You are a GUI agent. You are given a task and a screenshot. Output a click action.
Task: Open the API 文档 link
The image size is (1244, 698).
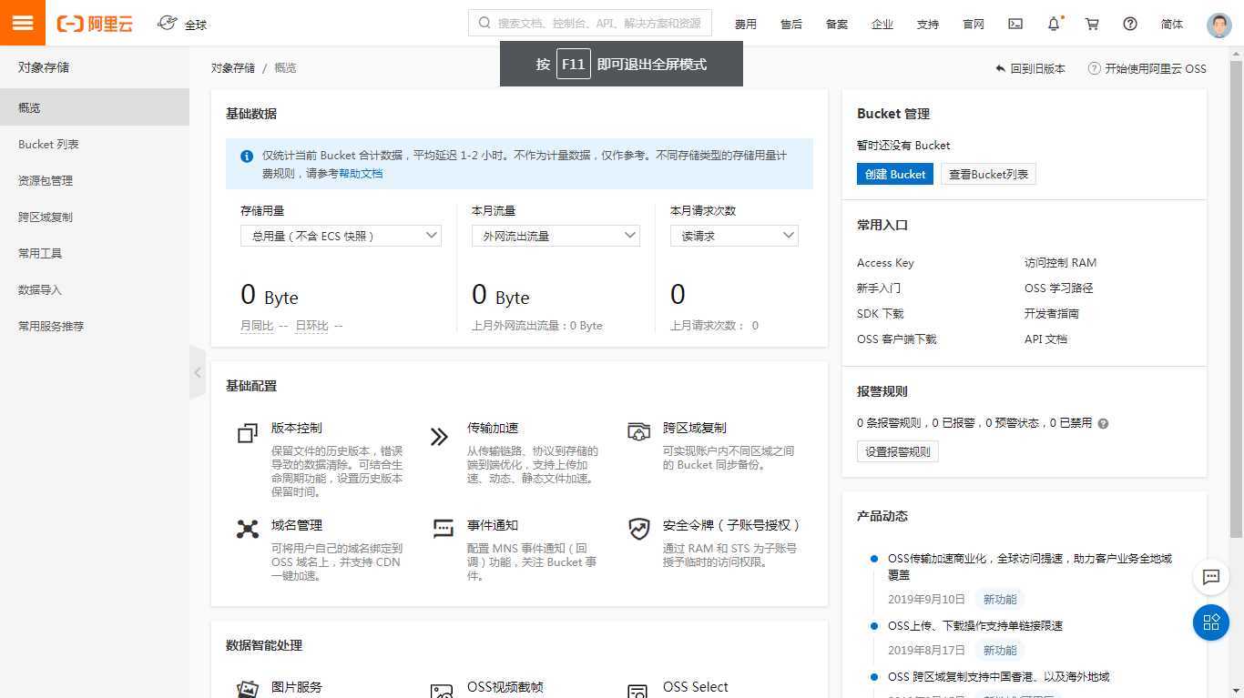click(x=1045, y=339)
